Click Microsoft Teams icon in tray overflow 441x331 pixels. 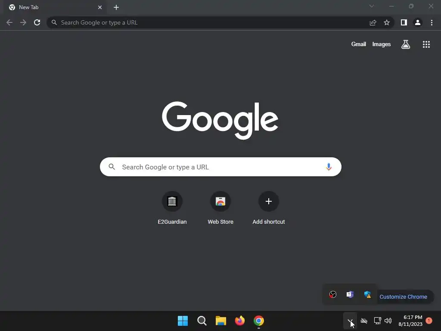click(350, 294)
